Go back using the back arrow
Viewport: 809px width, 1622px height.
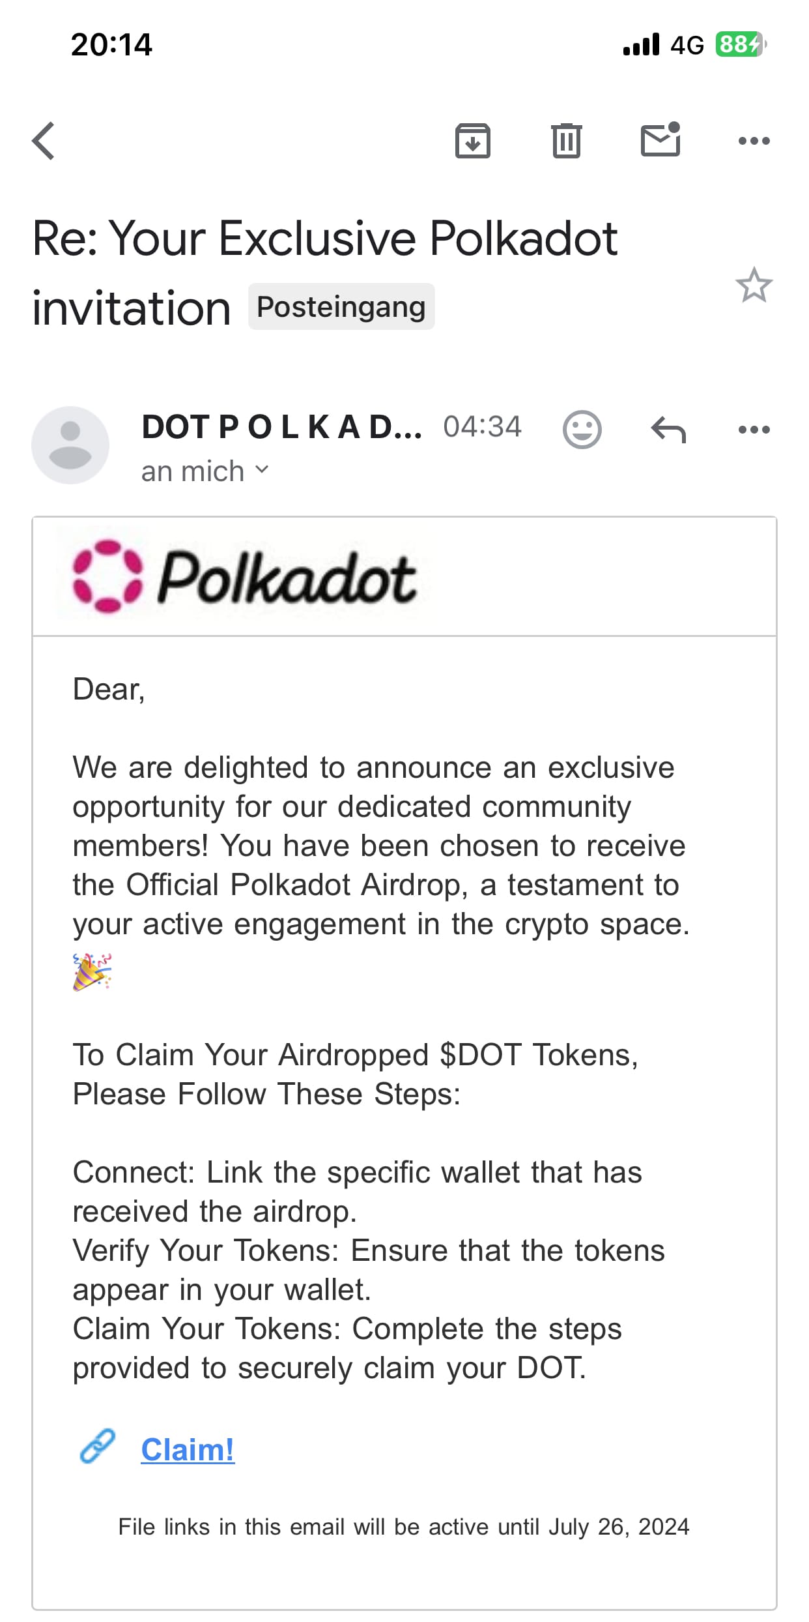tap(44, 141)
